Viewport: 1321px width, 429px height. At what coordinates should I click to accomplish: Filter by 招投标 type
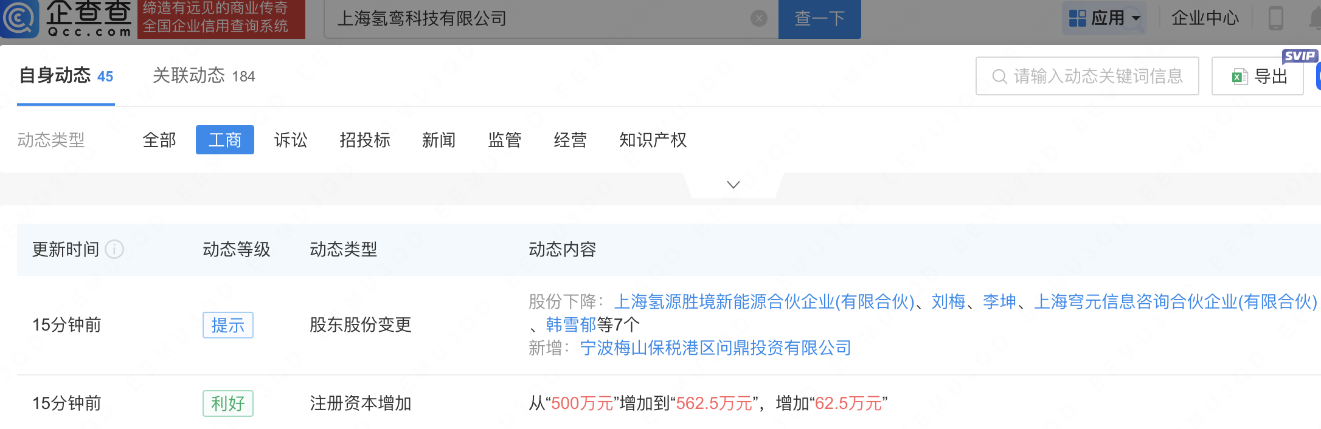coord(365,140)
